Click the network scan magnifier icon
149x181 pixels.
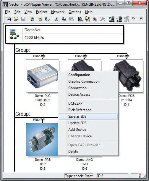tap(80, 19)
